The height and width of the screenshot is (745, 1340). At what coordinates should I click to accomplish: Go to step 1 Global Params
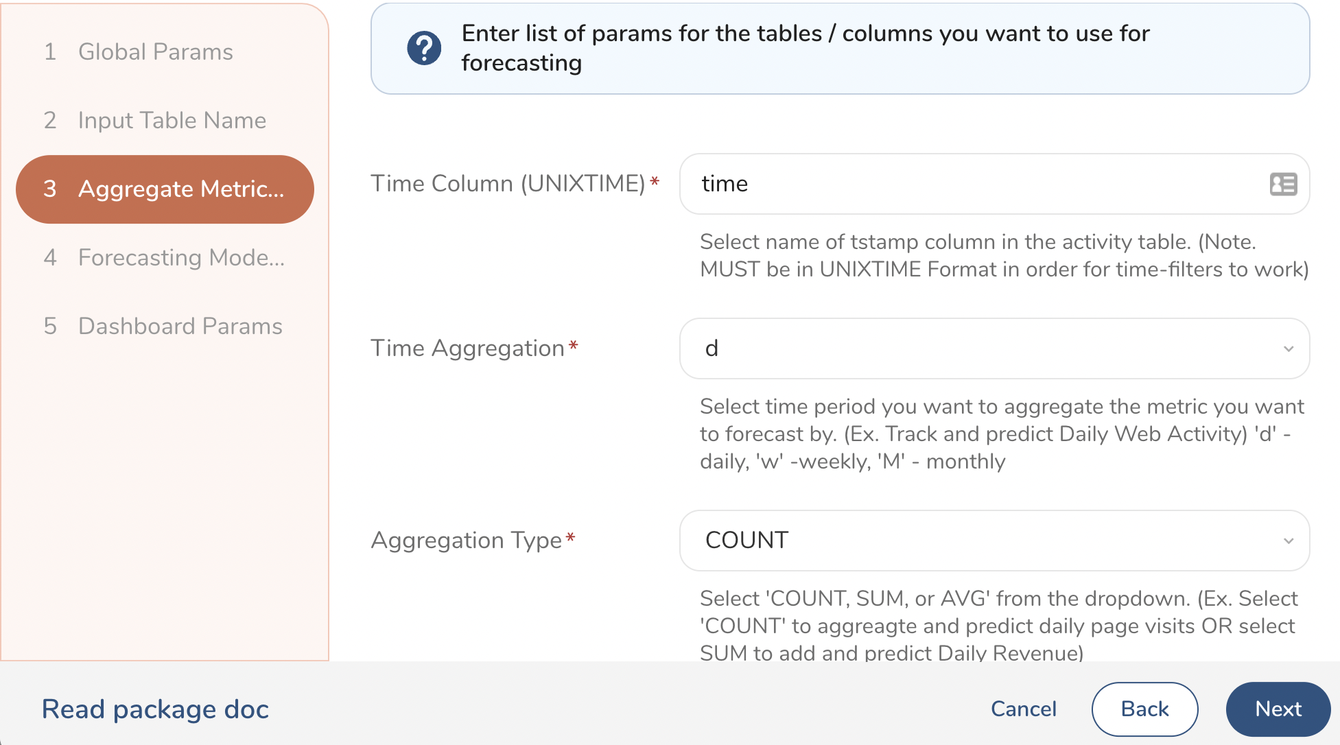[155, 51]
